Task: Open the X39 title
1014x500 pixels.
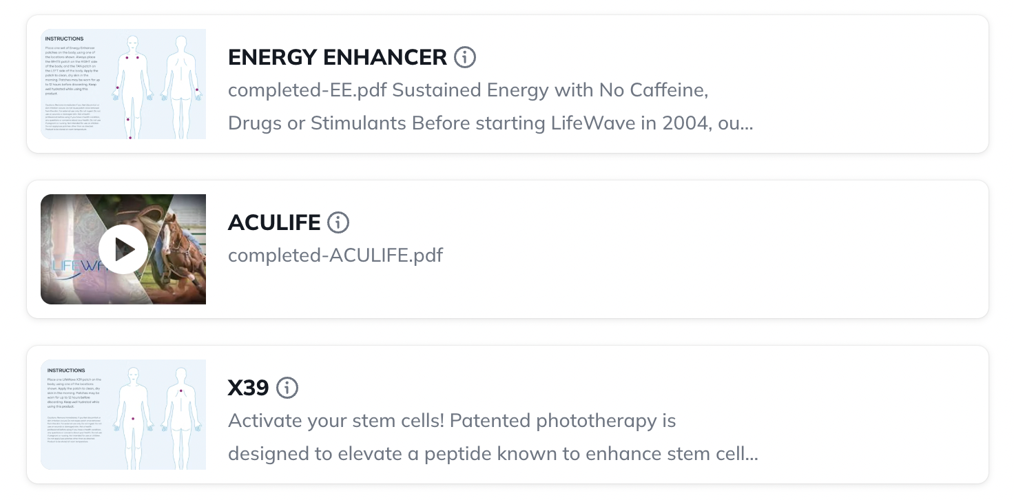Action: 248,388
